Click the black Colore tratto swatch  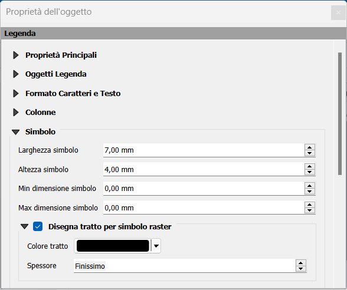tap(113, 246)
